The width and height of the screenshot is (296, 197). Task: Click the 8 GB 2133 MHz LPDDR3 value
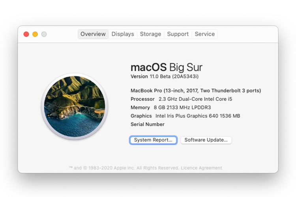point(182,108)
